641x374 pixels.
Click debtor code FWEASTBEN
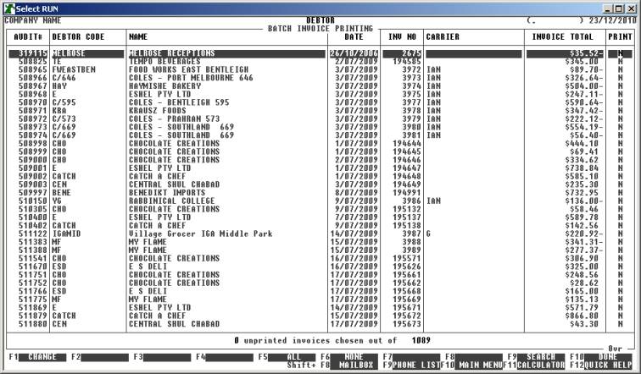point(74,69)
